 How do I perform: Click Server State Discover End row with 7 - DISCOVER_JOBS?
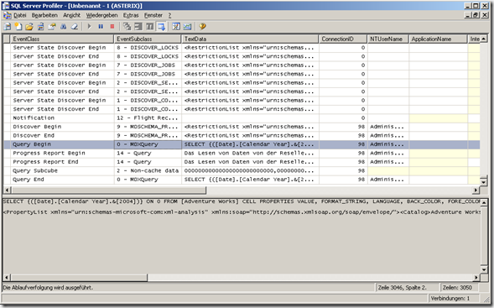coord(242,74)
